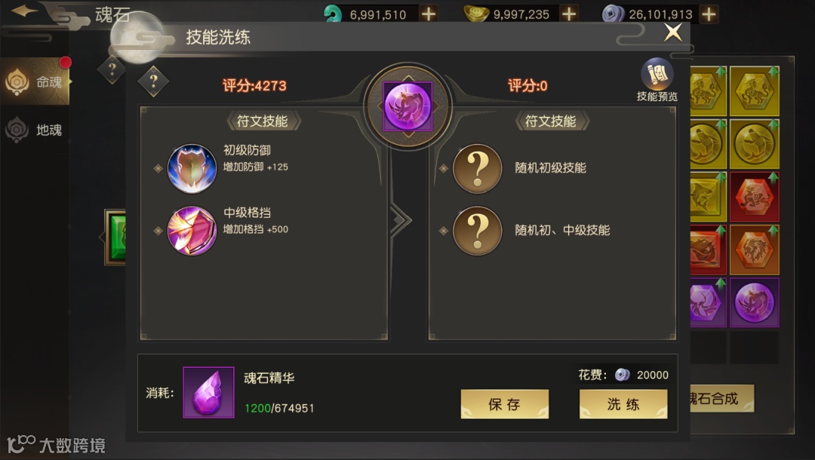Add silver coins with plus button
The image size is (815, 460).
point(709,14)
